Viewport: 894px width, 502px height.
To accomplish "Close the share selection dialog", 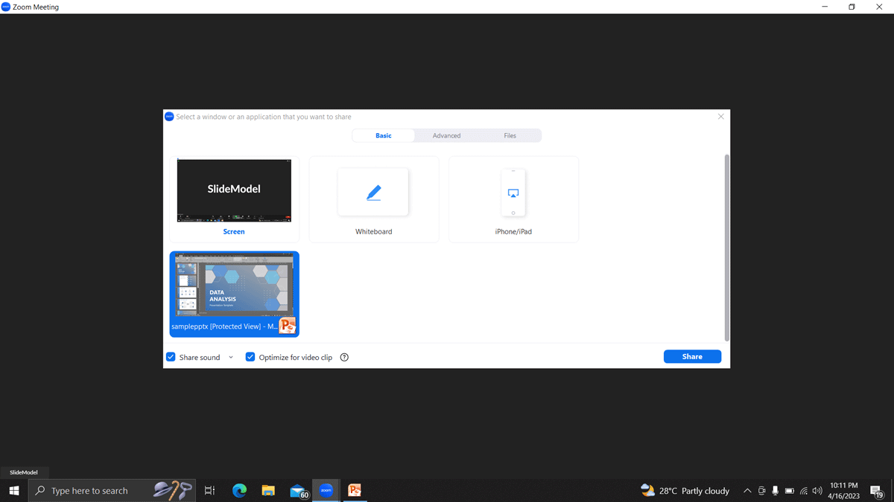I will (720, 117).
